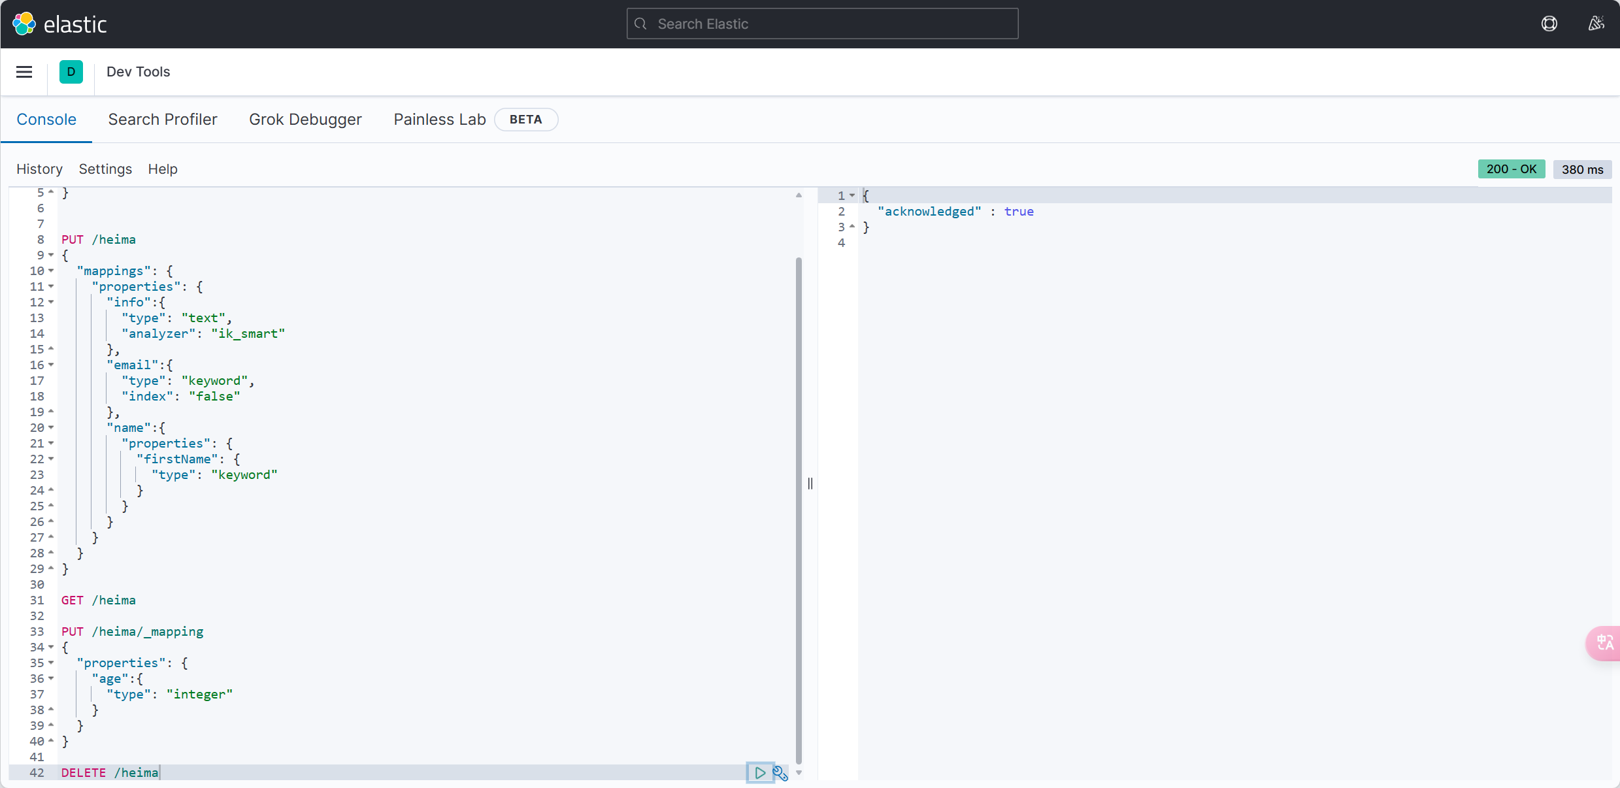Open the hamburger navigation menu
Image resolution: width=1620 pixels, height=788 pixels.
coord(24,72)
